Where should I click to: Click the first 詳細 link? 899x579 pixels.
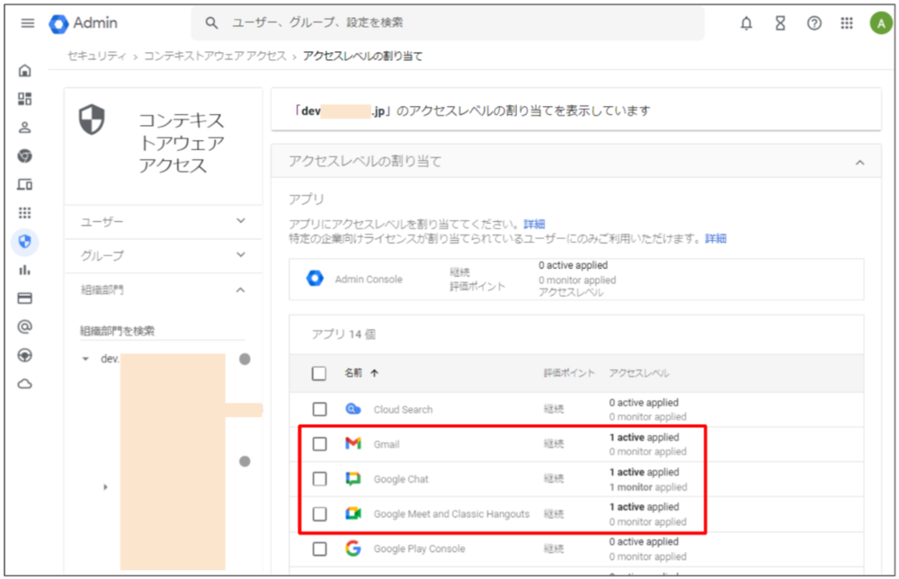(534, 224)
